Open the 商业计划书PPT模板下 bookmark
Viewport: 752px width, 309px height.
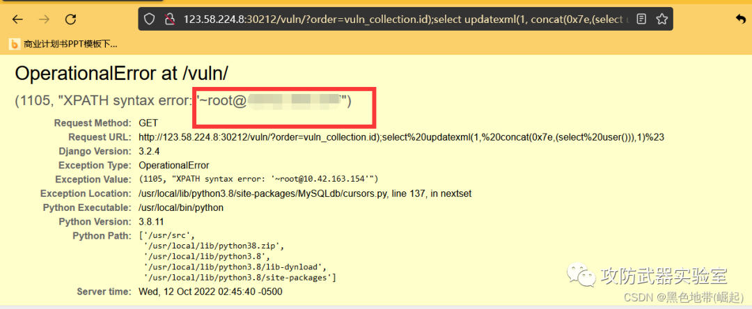pyautogui.click(x=64, y=45)
